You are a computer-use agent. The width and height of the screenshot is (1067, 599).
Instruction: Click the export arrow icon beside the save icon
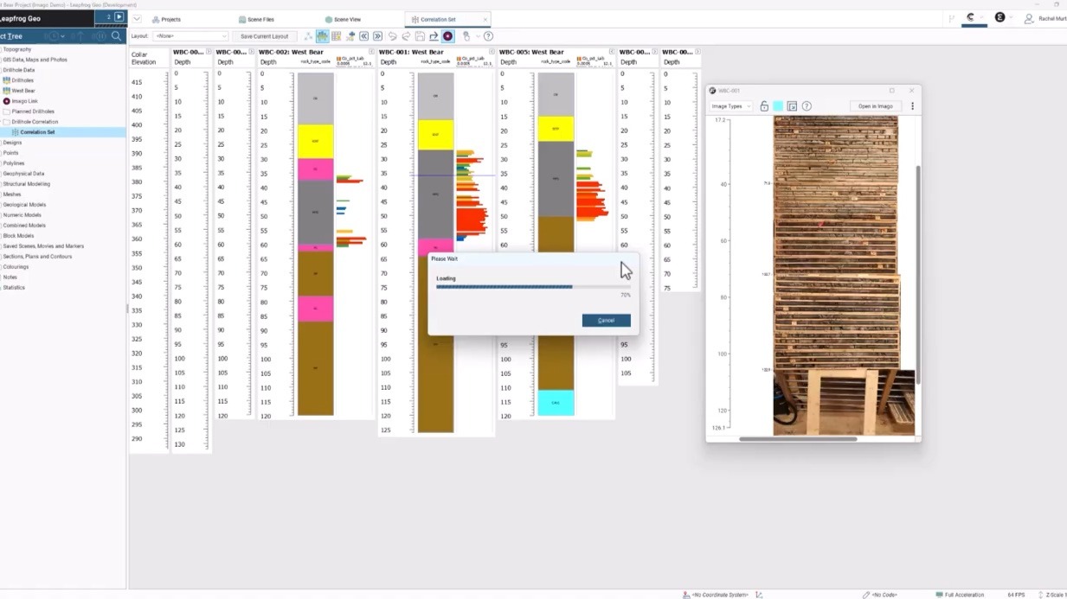(434, 36)
